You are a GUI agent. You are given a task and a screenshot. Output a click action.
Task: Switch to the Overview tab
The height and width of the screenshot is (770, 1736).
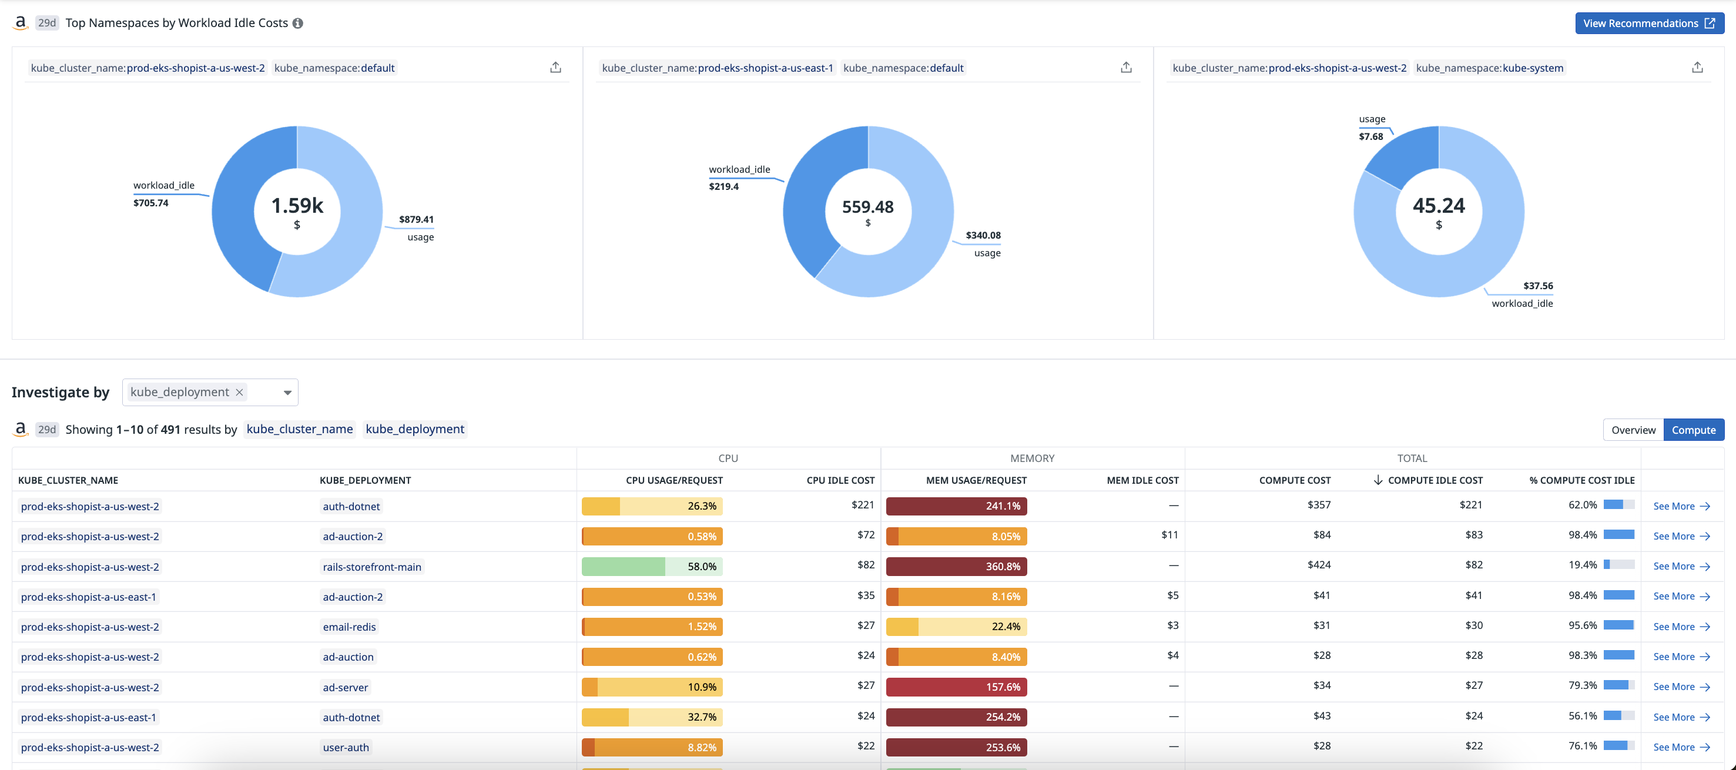1633,430
